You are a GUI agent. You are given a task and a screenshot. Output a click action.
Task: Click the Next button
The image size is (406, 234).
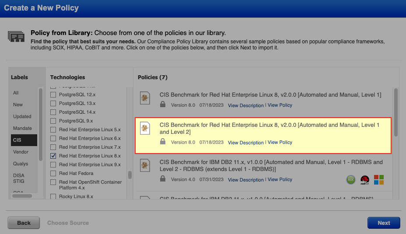384,223
